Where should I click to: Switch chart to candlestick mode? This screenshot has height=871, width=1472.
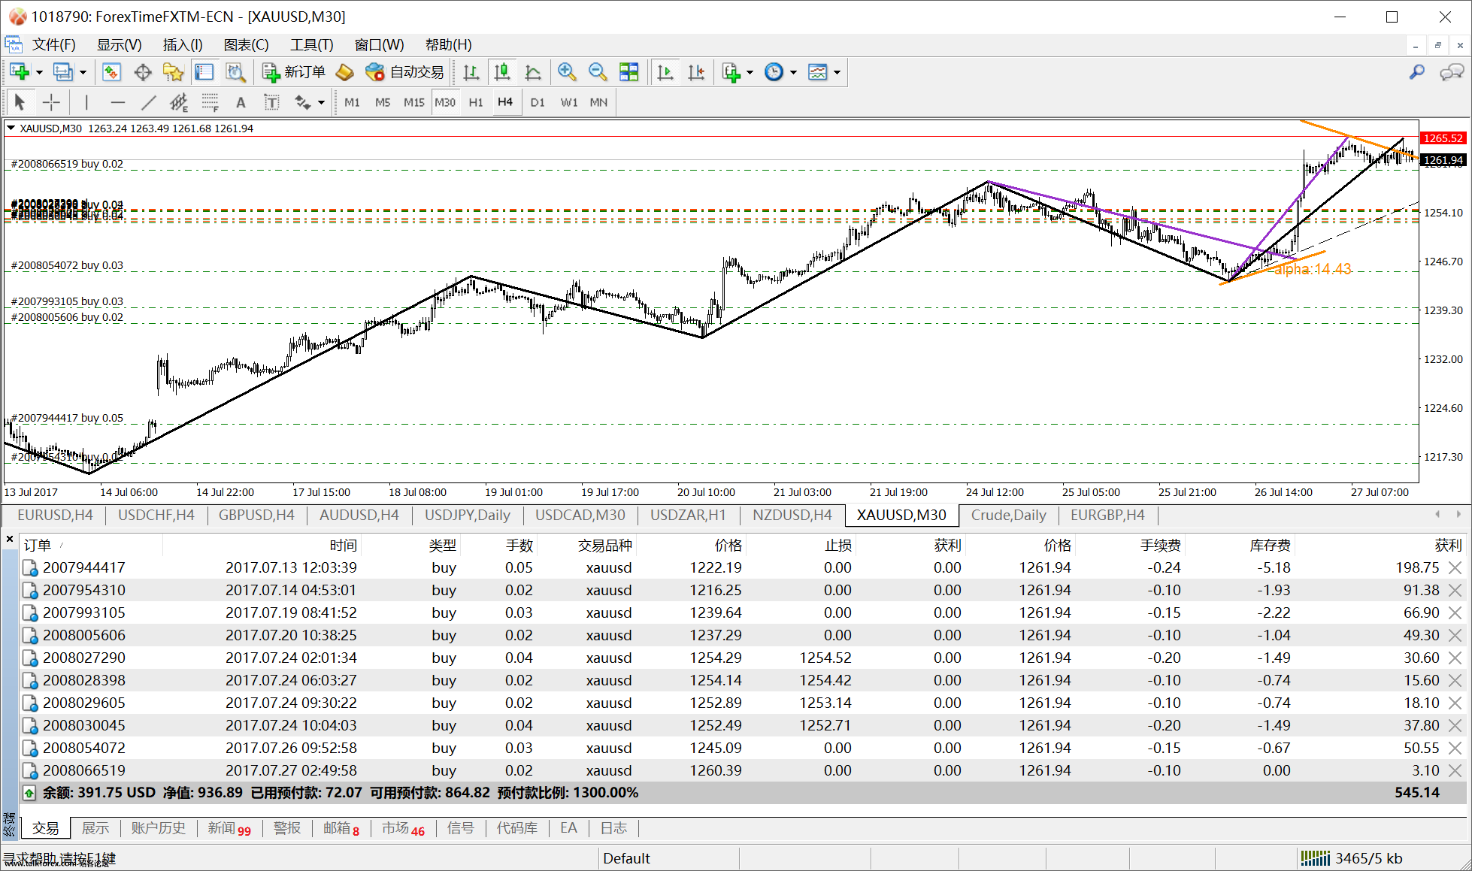(501, 72)
